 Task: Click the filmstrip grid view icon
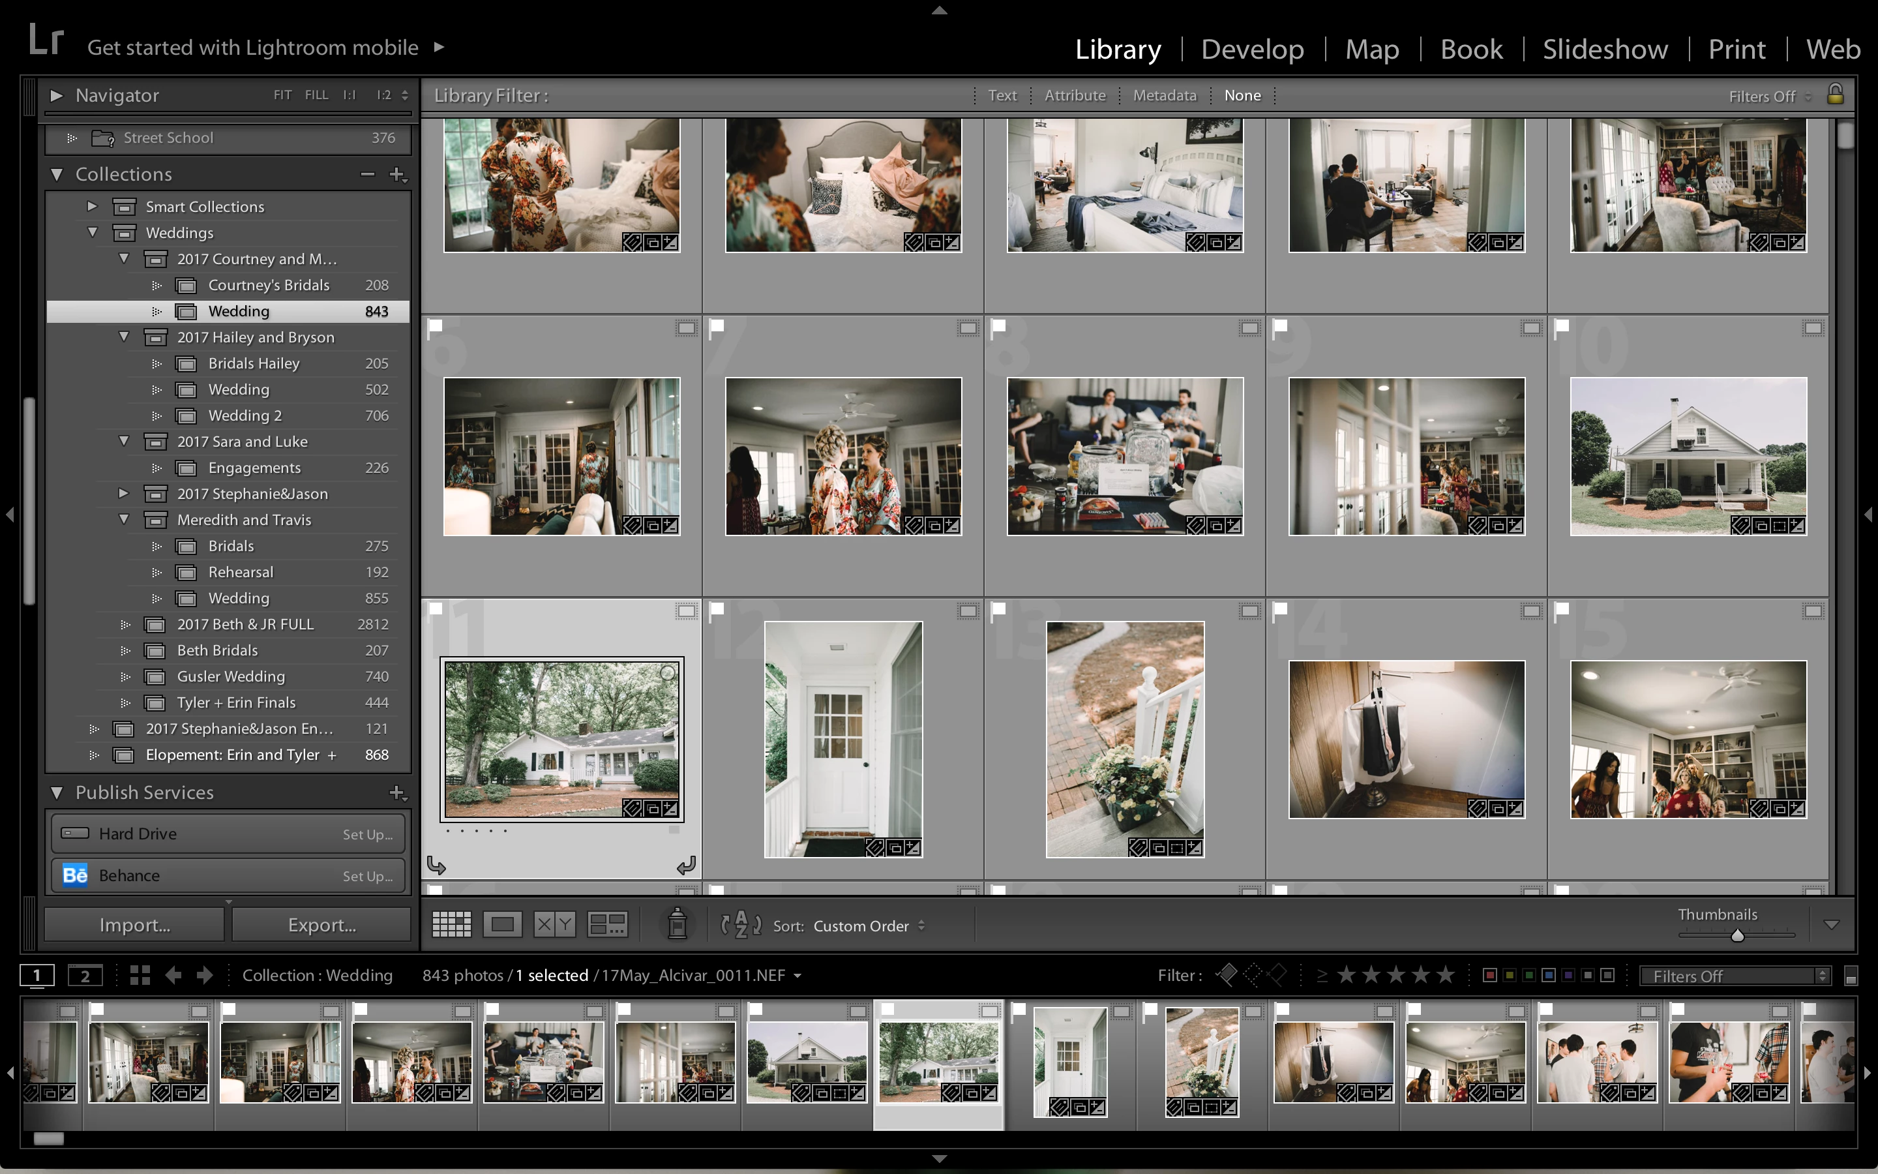pos(140,975)
